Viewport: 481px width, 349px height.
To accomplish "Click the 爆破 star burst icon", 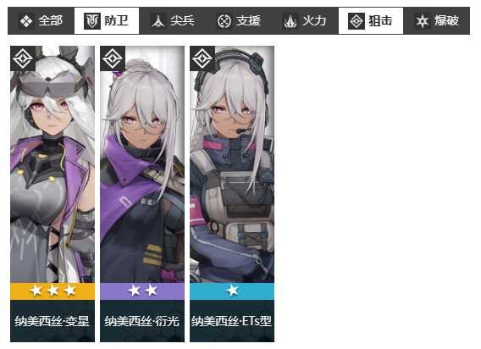I will point(422,21).
